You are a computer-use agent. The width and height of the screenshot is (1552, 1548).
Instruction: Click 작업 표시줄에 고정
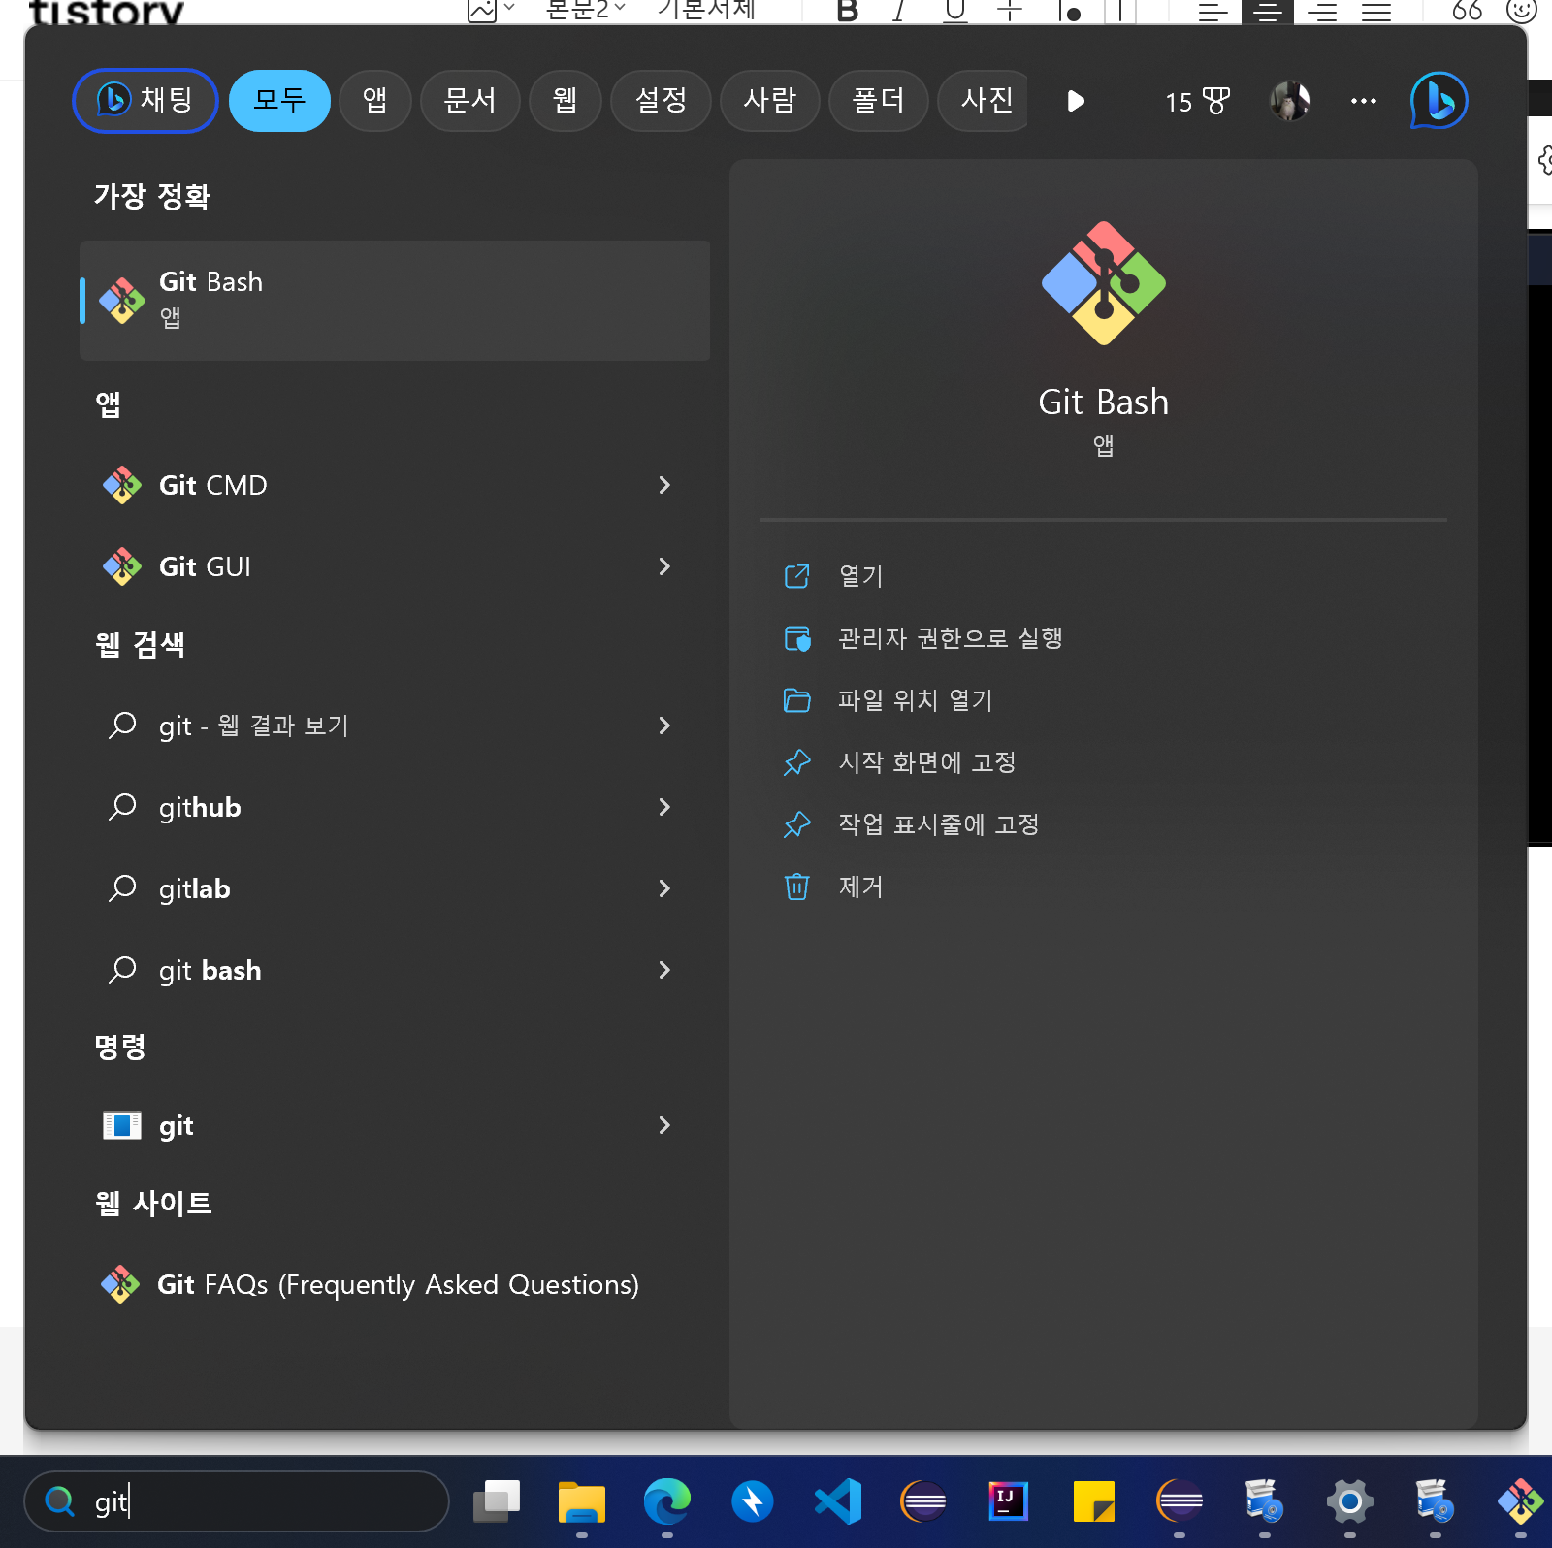tap(1104, 824)
